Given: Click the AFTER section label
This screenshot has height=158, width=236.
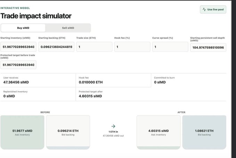Looking at the screenshot, I should coord(181,112).
